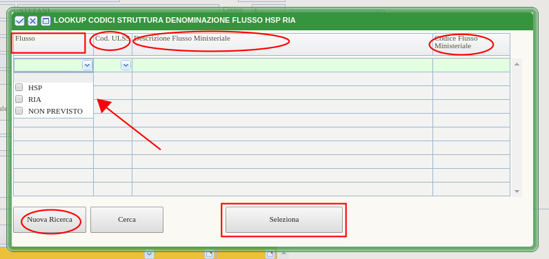The height and width of the screenshot is (259, 549).
Task: Click Codice Flusso Ministeriale column header
Action: (x=471, y=44)
